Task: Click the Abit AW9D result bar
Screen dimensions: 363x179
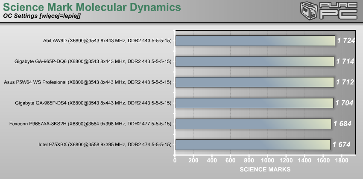Action: click(x=255, y=40)
